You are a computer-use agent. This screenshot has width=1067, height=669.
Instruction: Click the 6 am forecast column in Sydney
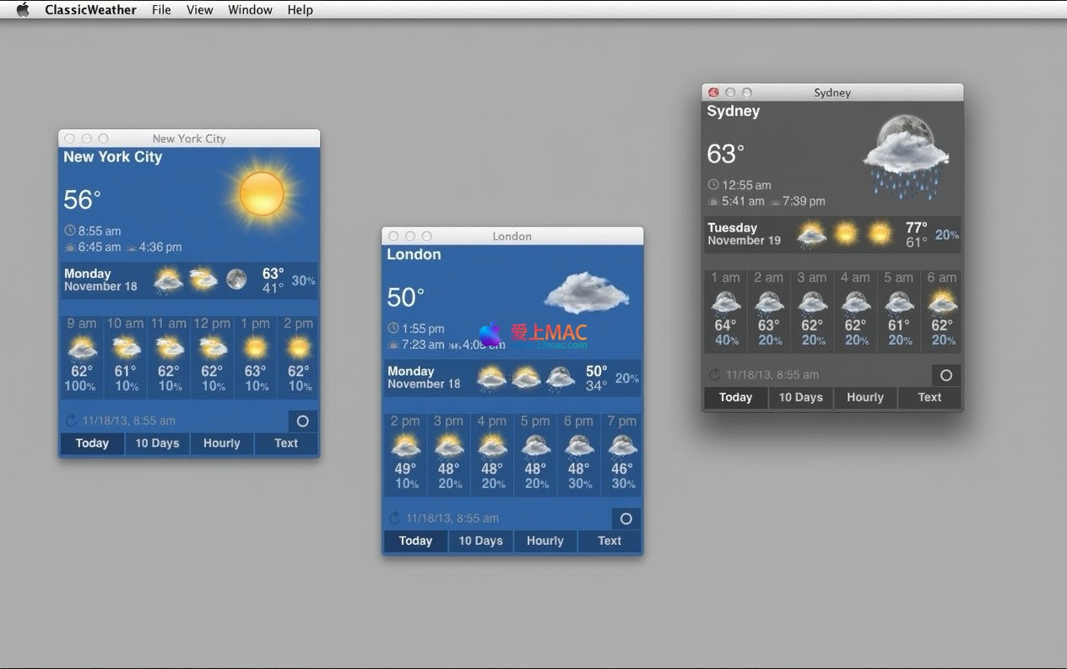[x=942, y=310]
